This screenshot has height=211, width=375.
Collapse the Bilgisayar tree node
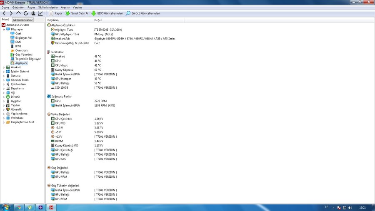click(x=4, y=30)
